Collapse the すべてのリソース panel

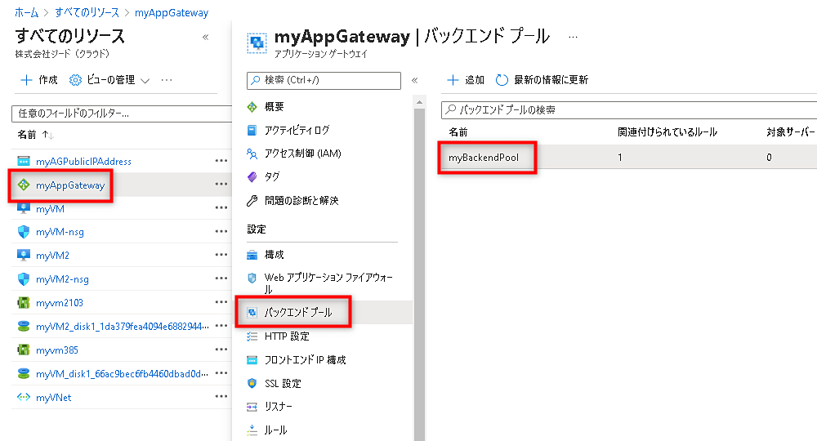point(205,37)
